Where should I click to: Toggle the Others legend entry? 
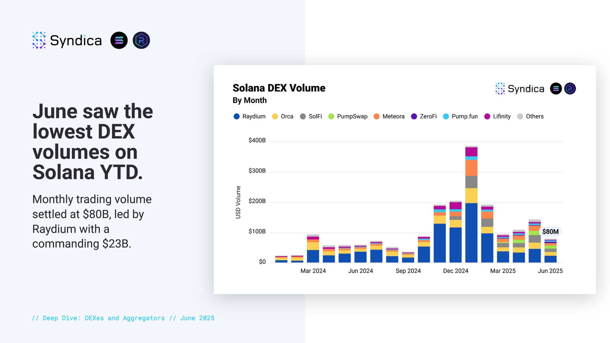[530, 116]
